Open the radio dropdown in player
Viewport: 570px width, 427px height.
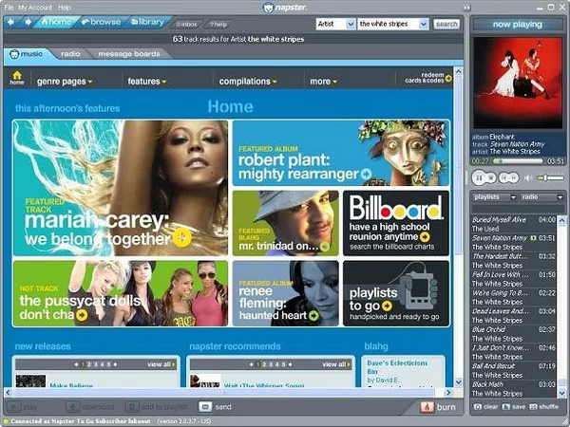[x=542, y=197]
